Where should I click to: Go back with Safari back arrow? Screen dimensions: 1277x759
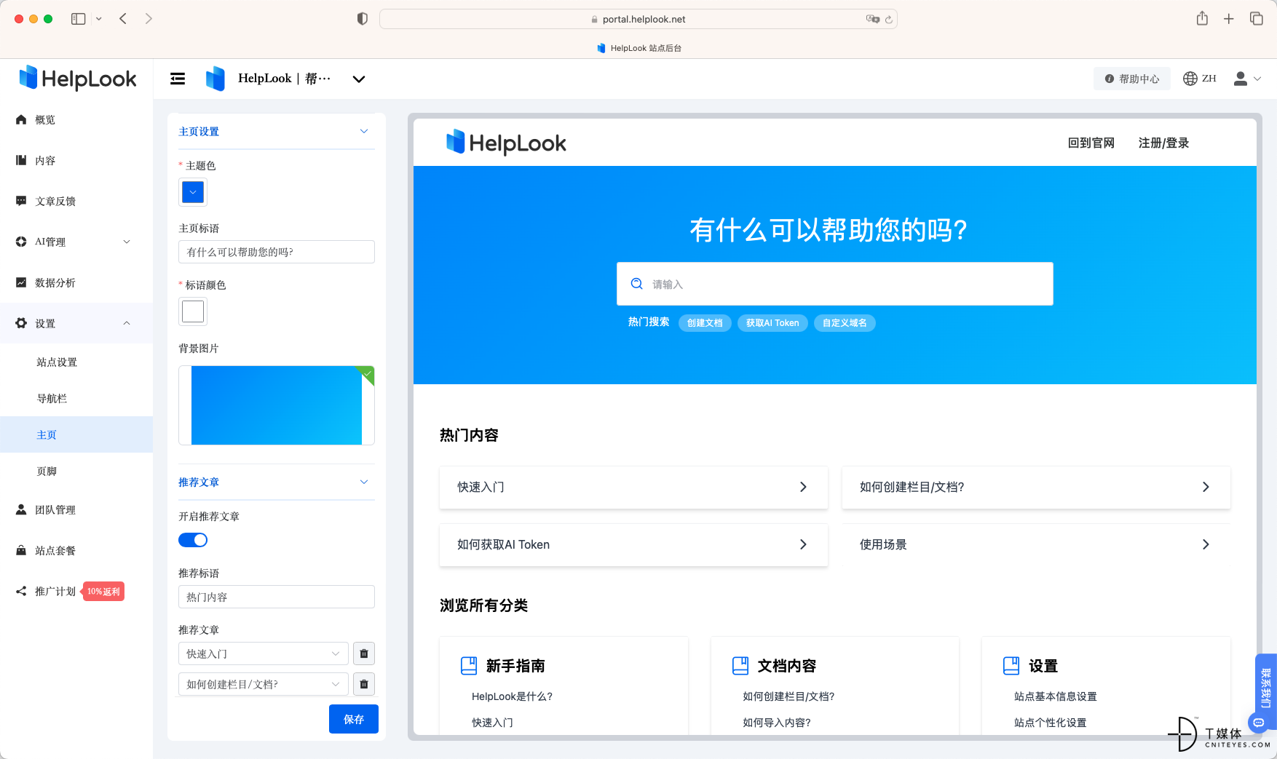(x=123, y=19)
